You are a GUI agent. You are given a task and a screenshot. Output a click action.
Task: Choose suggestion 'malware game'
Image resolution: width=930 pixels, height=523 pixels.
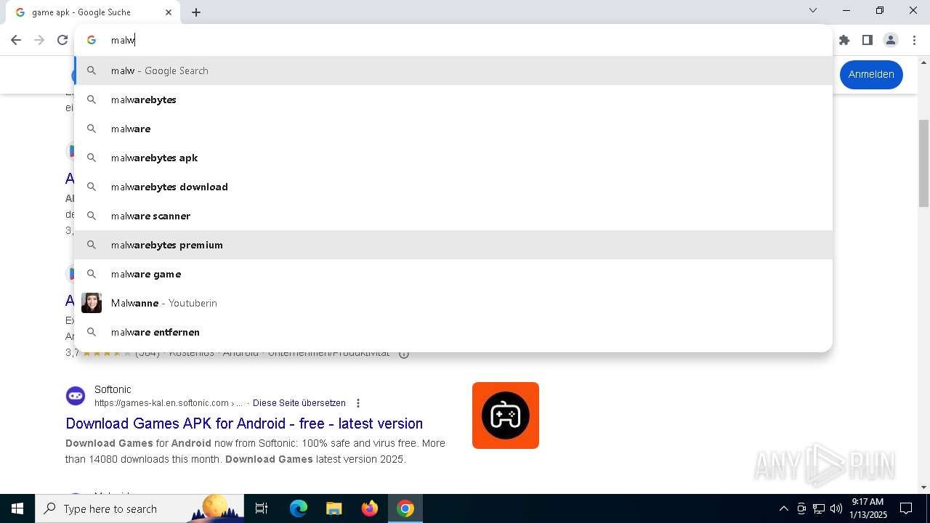(x=453, y=274)
